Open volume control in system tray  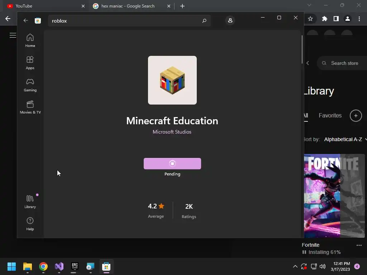tap(323, 266)
